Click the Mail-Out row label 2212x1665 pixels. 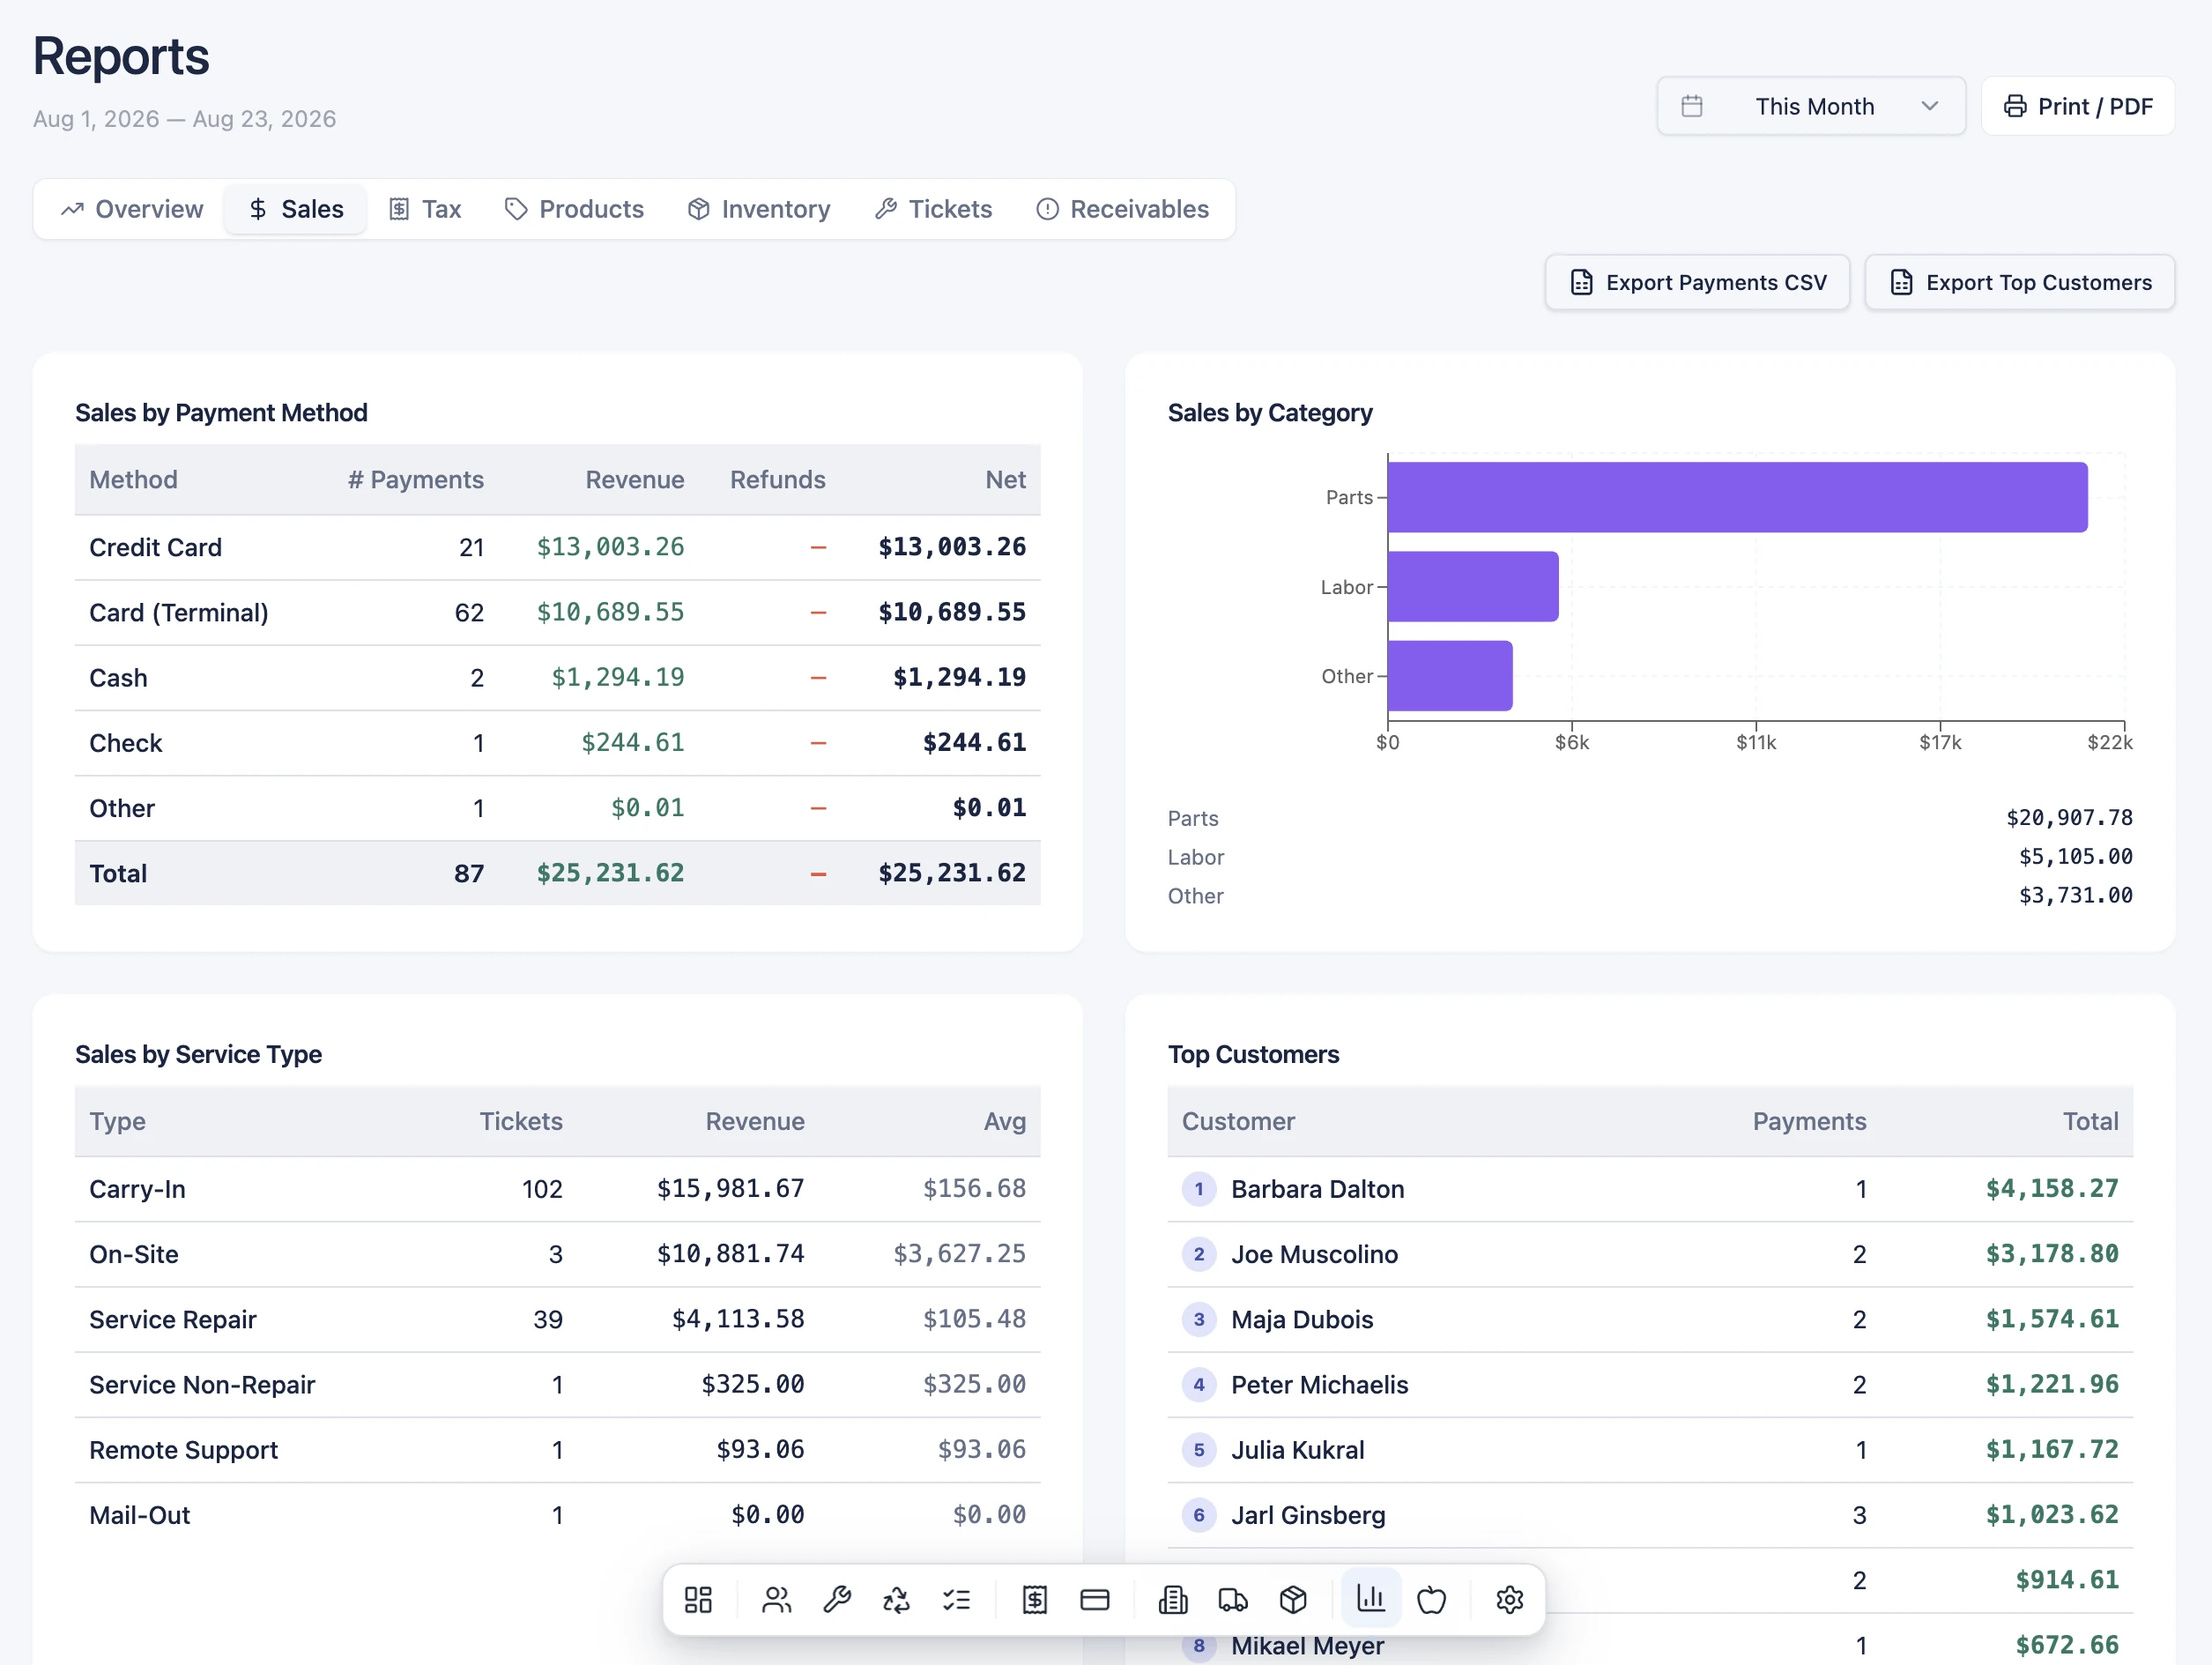click(x=139, y=1515)
